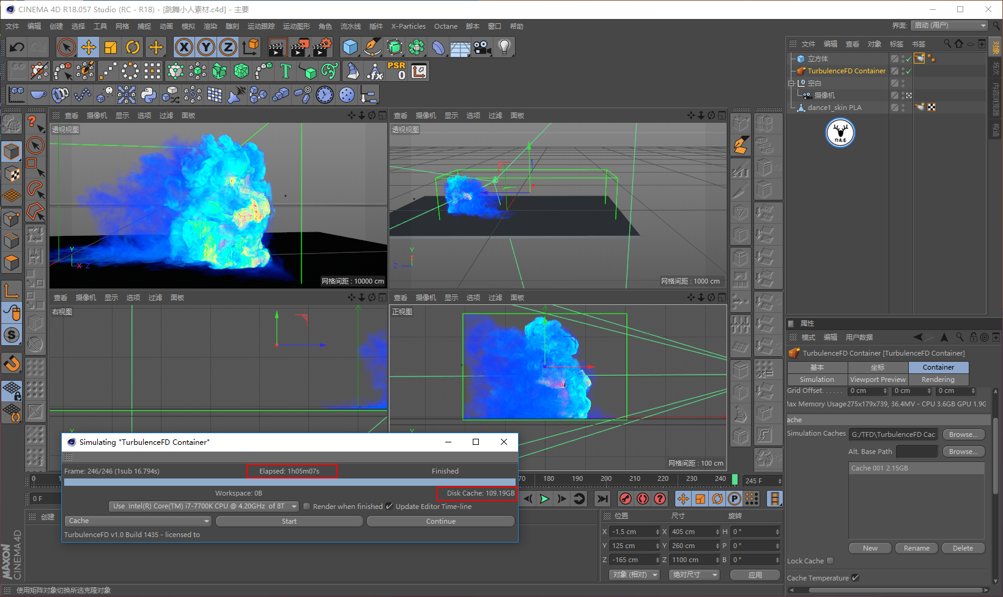Toggle the Lock Cache checkbox
The image size is (1003, 597).
click(x=830, y=561)
